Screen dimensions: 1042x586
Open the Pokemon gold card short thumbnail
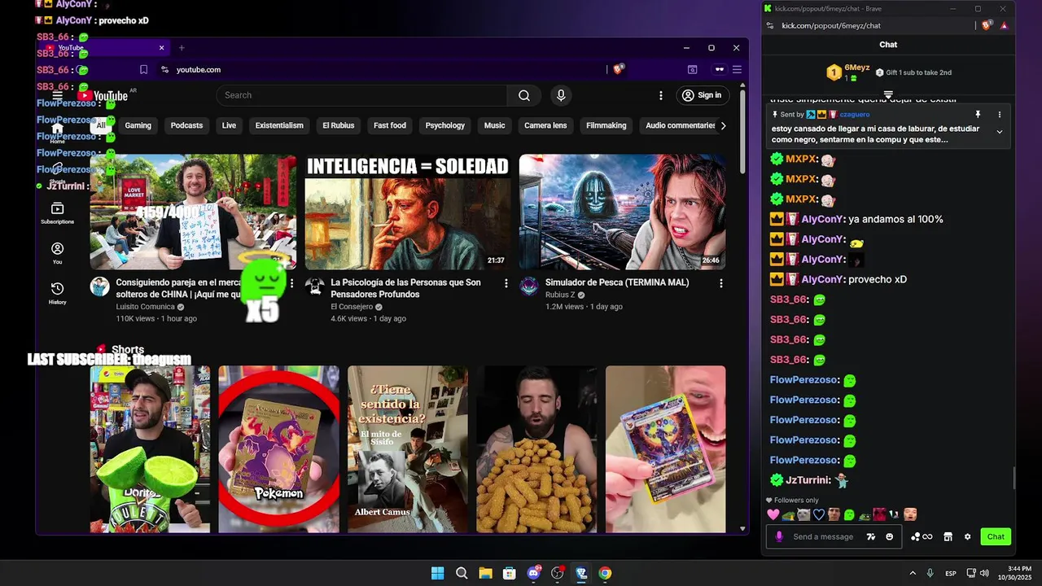click(278, 449)
